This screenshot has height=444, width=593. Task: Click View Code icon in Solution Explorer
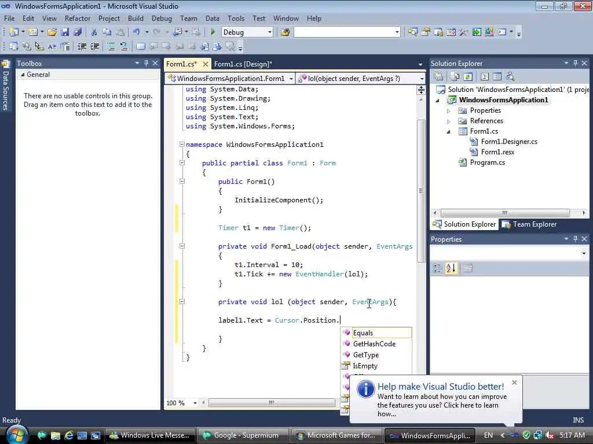pos(485,77)
